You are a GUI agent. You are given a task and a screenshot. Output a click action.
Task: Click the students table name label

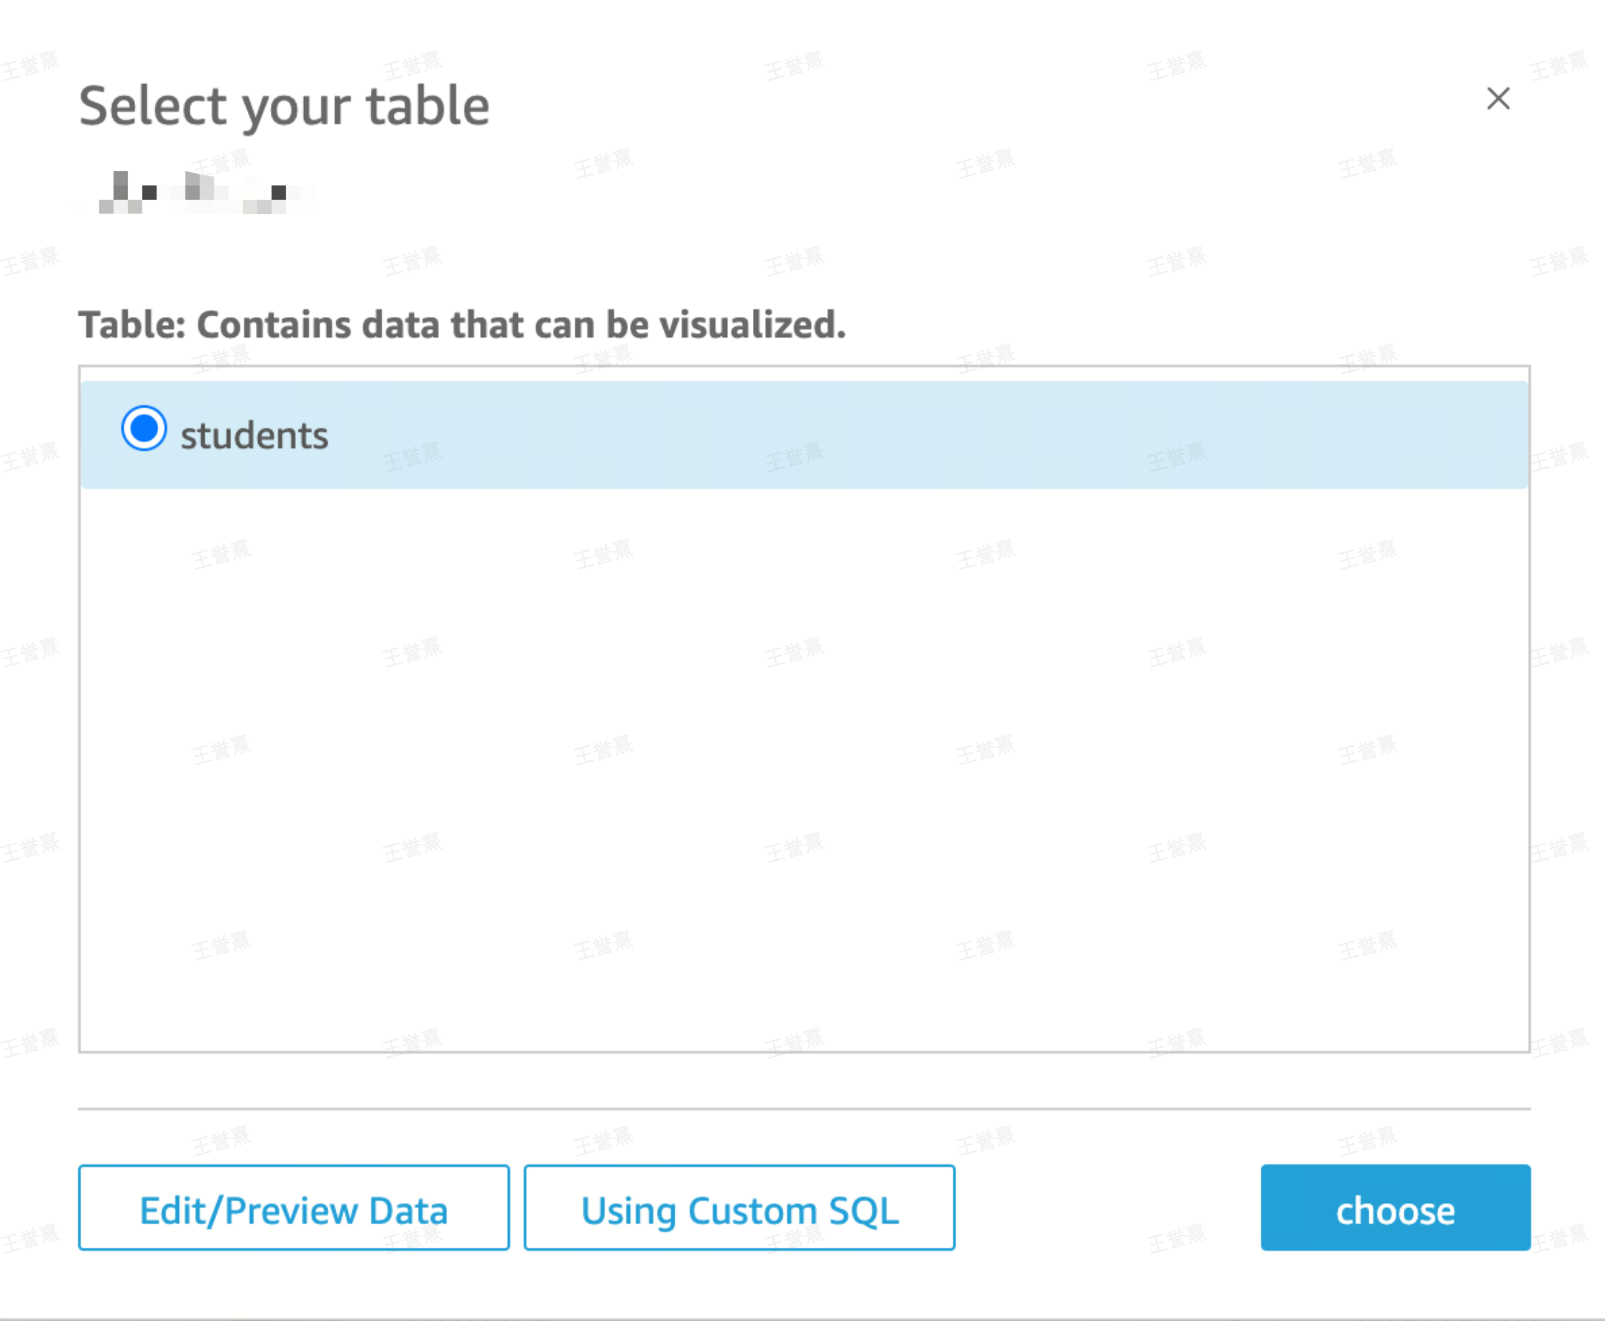tap(254, 436)
